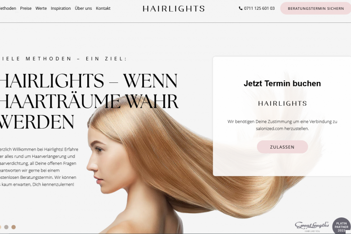Click the welcome paragraph about Haarverlängerung
Viewport: 351px width, 234px height.
[39, 167]
